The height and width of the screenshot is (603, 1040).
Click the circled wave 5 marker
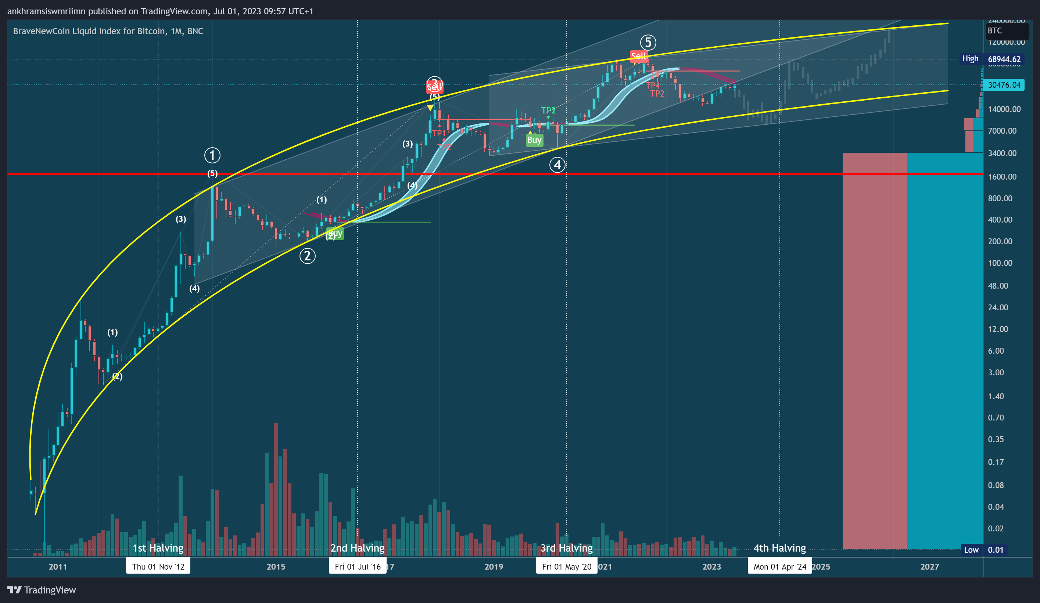click(x=648, y=42)
